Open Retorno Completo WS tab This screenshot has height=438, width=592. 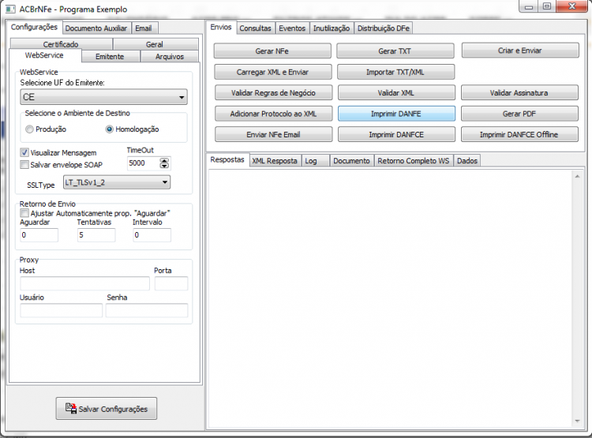coord(414,161)
